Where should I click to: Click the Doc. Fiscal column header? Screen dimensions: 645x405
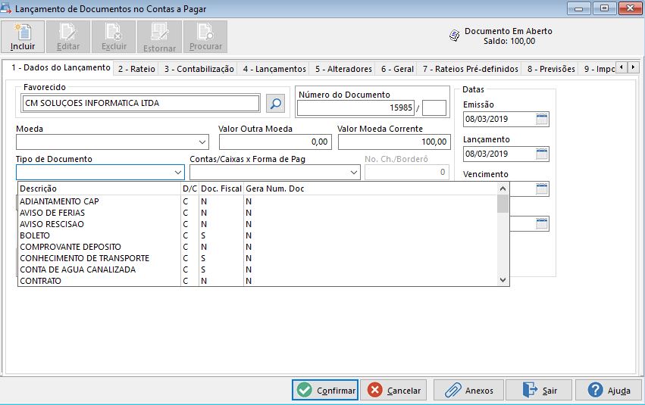click(x=221, y=188)
